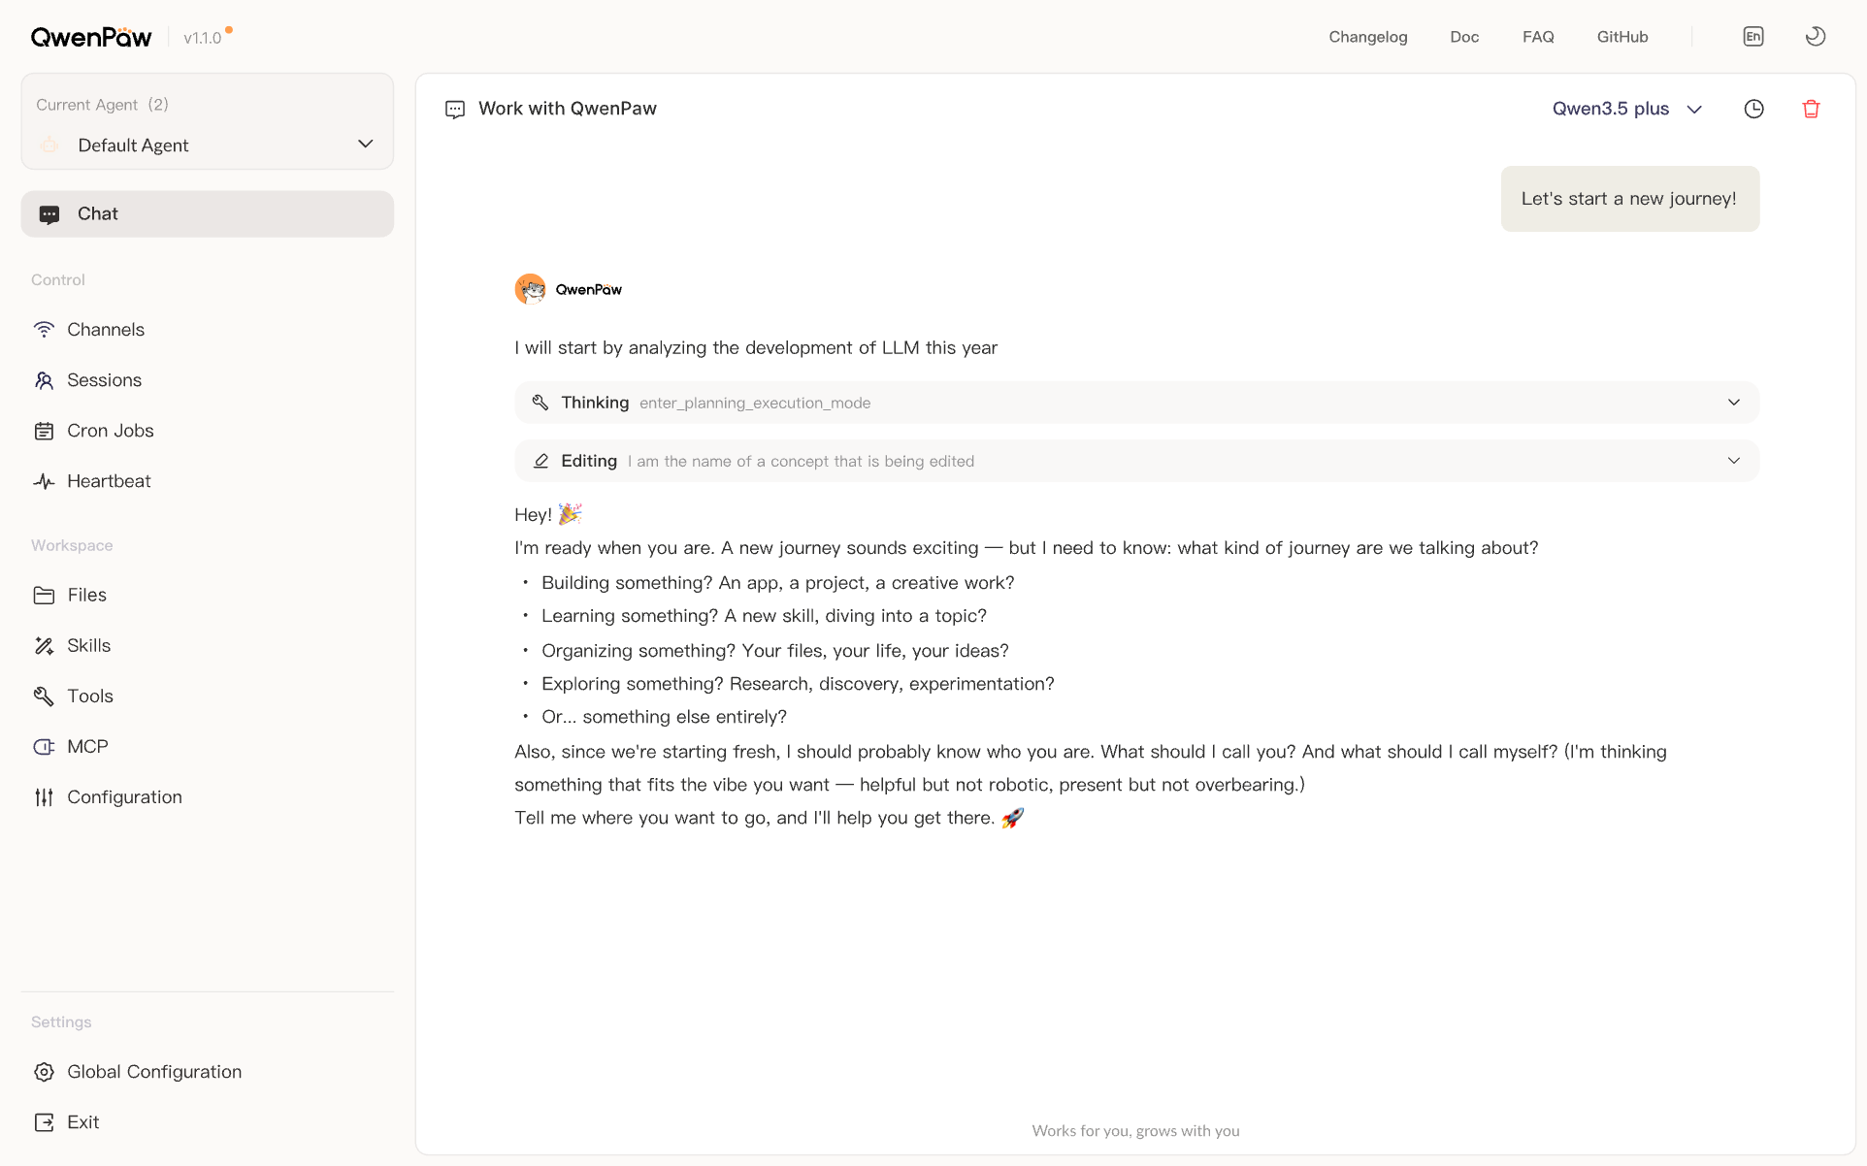Click the Cron Jobs calendar icon

tap(44, 431)
